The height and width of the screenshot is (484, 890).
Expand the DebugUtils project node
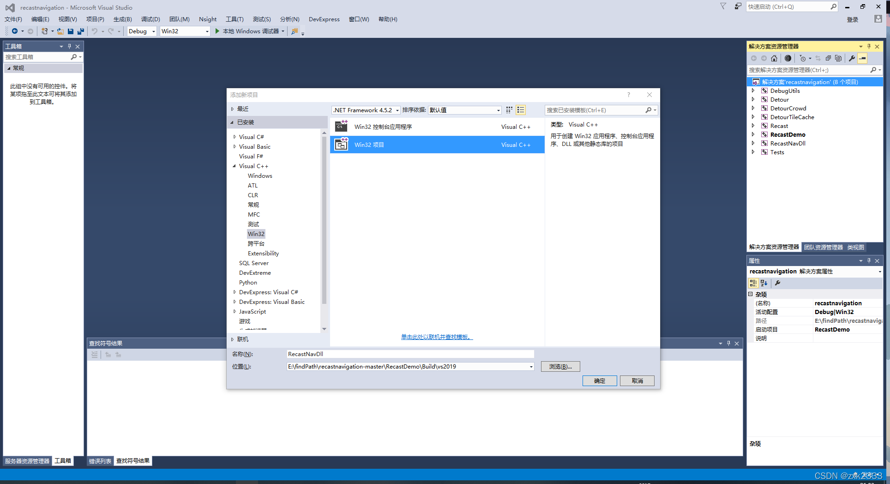[753, 91]
